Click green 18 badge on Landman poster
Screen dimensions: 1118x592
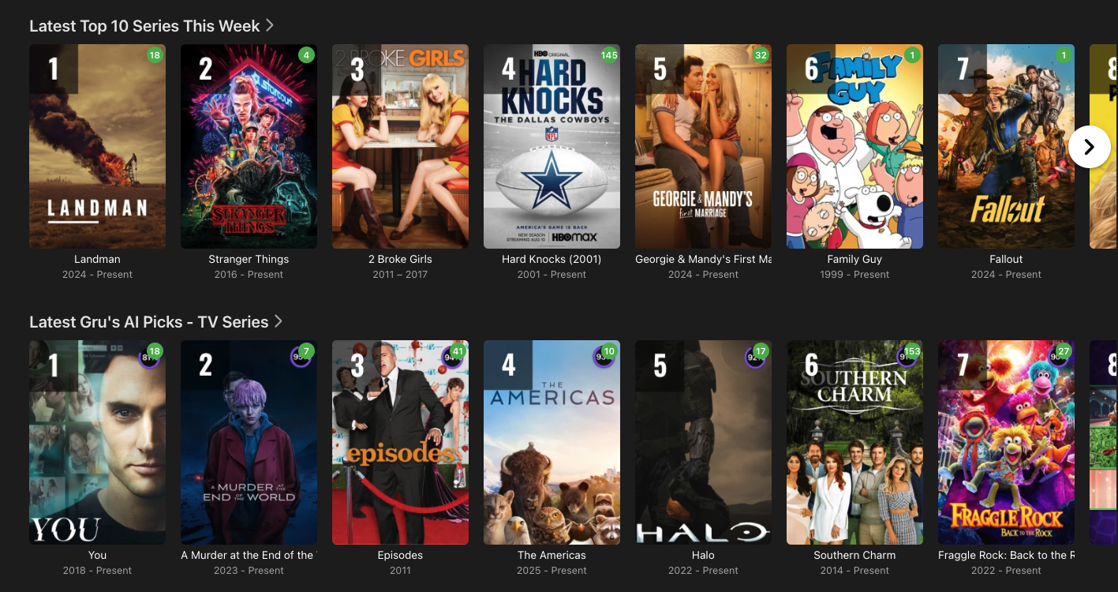pos(155,55)
